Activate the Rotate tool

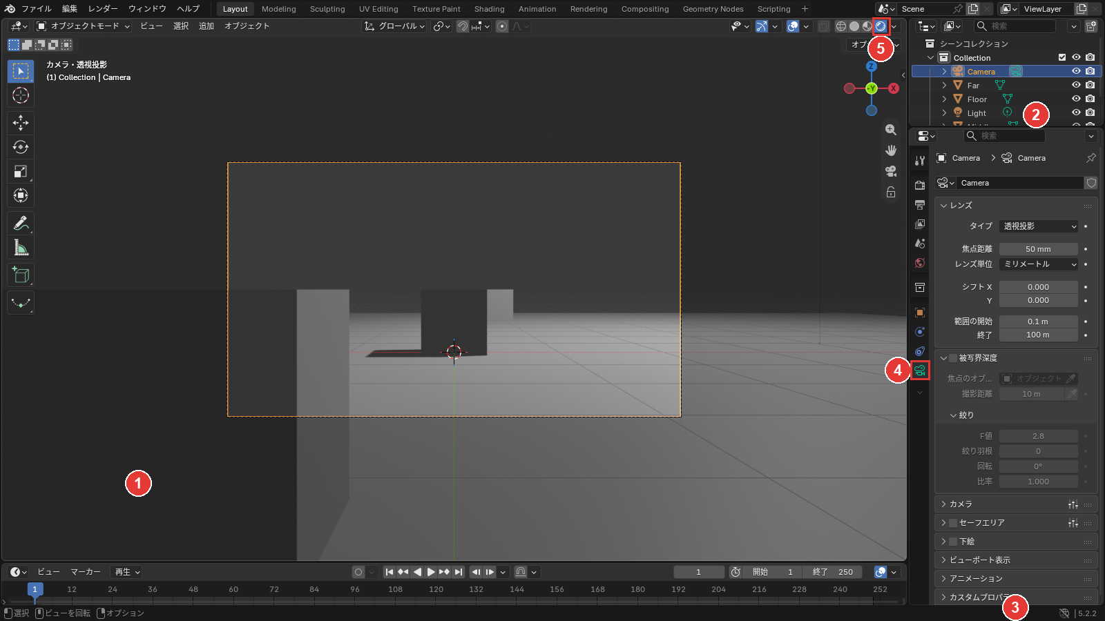(x=21, y=147)
